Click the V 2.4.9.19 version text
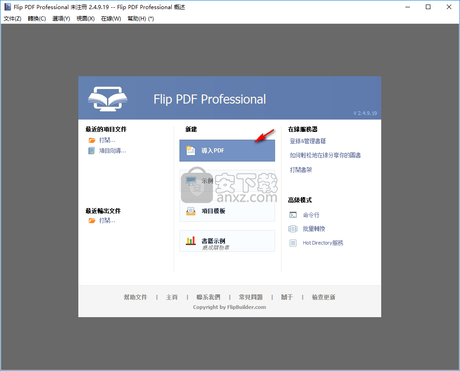This screenshot has width=460, height=371. (x=365, y=113)
